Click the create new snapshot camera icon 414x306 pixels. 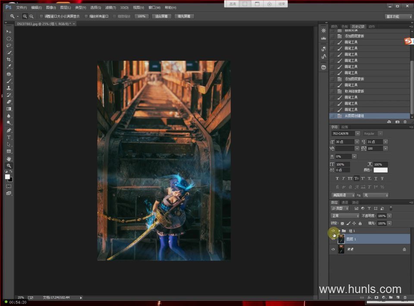(x=397, y=122)
